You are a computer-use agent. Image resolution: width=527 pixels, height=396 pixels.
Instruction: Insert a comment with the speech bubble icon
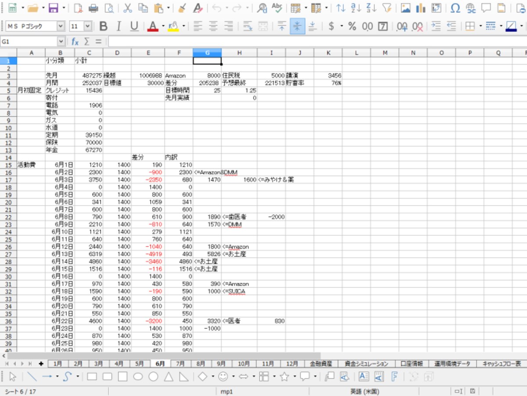(x=486, y=8)
